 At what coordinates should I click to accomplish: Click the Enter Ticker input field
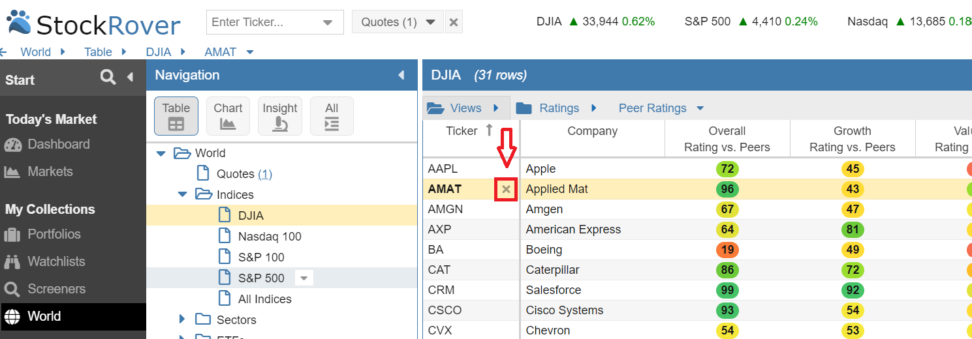point(264,22)
